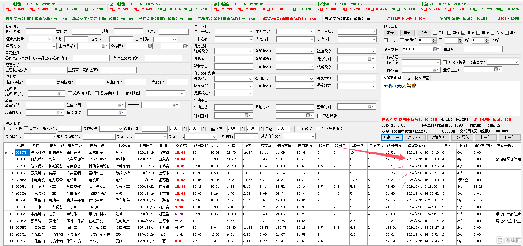
Task: Go to previous entry with 上一条
Action: tap(485, 137)
